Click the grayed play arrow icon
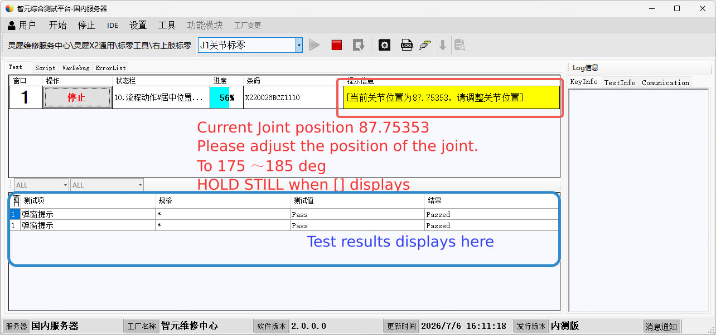716x335 pixels. tap(315, 45)
